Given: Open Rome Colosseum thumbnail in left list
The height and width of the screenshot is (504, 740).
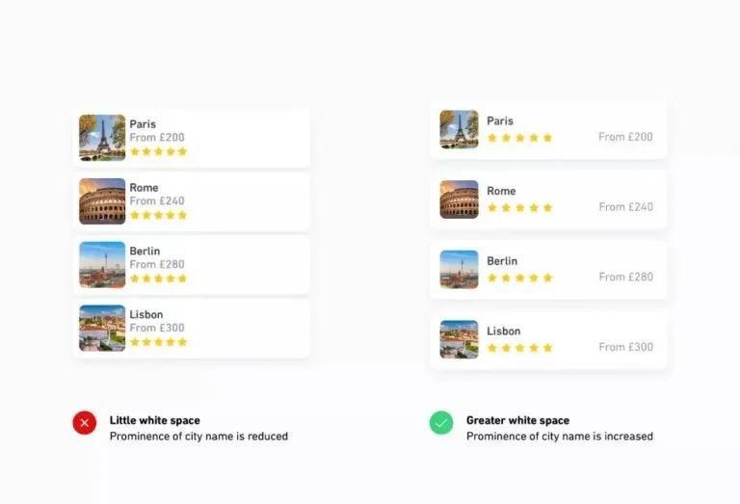Looking at the screenshot, I should pyautogui.click(x=102, y=201).
